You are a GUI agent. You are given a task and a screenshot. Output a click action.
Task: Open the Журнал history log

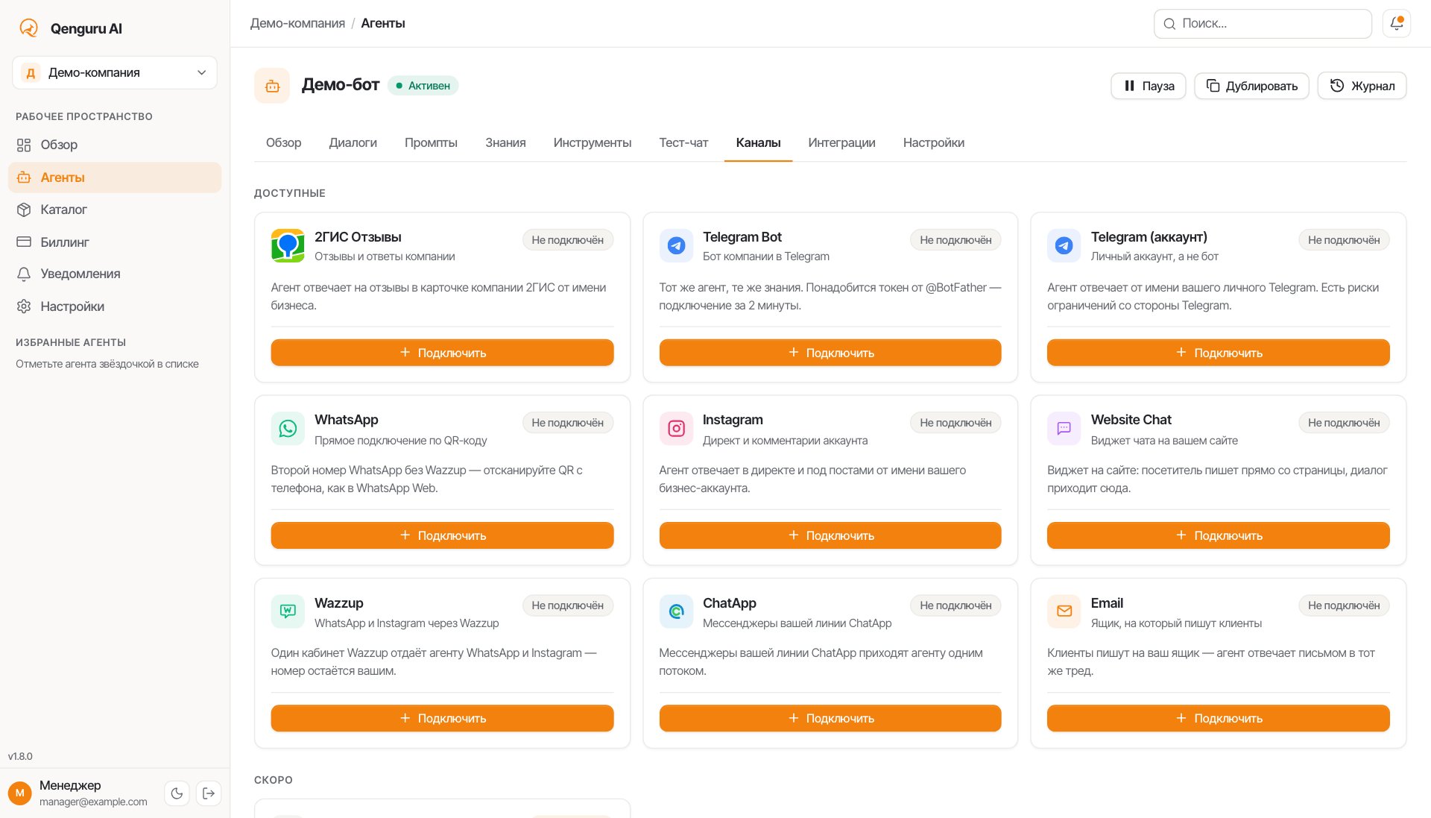point(1362,86)
